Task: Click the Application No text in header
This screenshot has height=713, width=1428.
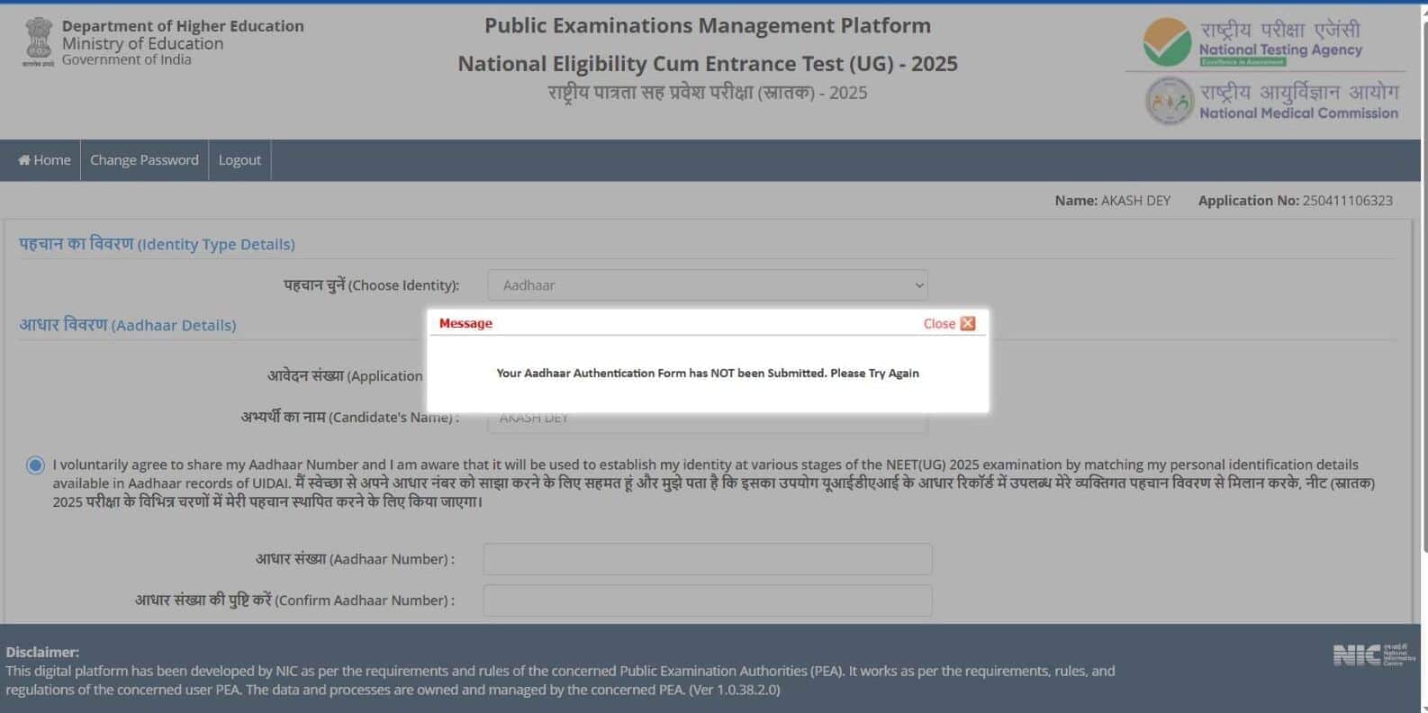Action: point(1295,201)
